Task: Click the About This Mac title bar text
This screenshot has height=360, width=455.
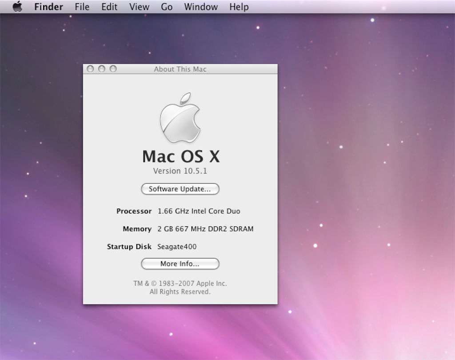Action: click(x=180, y=69)
